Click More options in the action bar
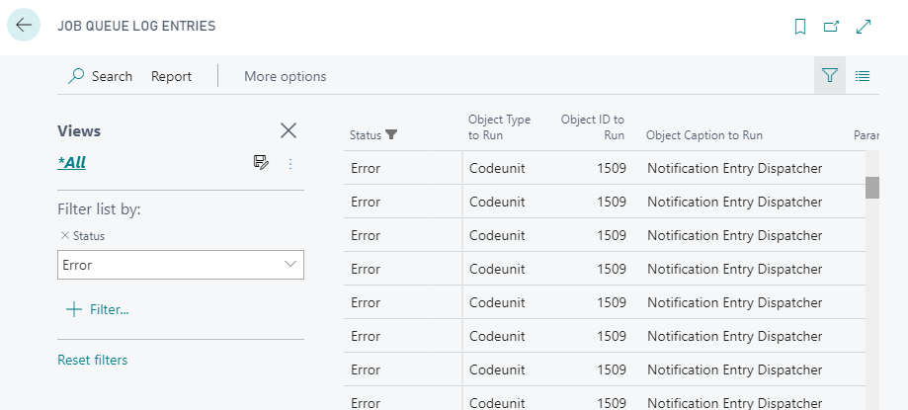 pos(285,76)
